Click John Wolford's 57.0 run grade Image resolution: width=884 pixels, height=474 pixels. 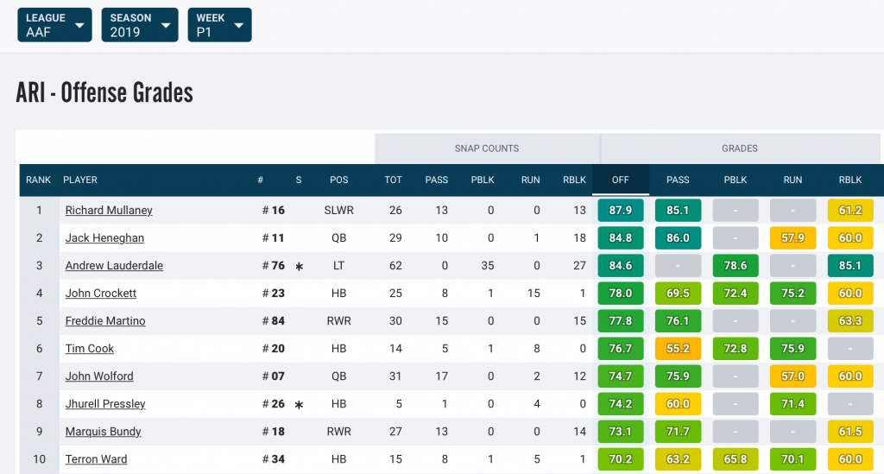pyautogui.click(x=792, y=376)
